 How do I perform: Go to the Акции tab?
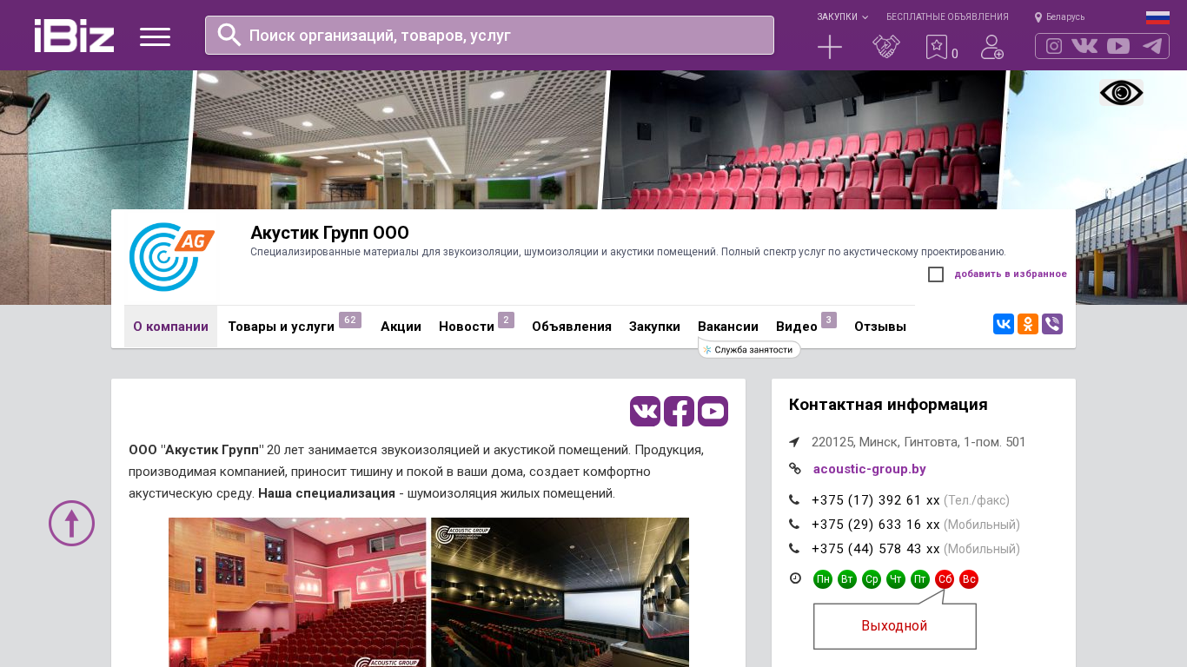[x=401, y=327]
